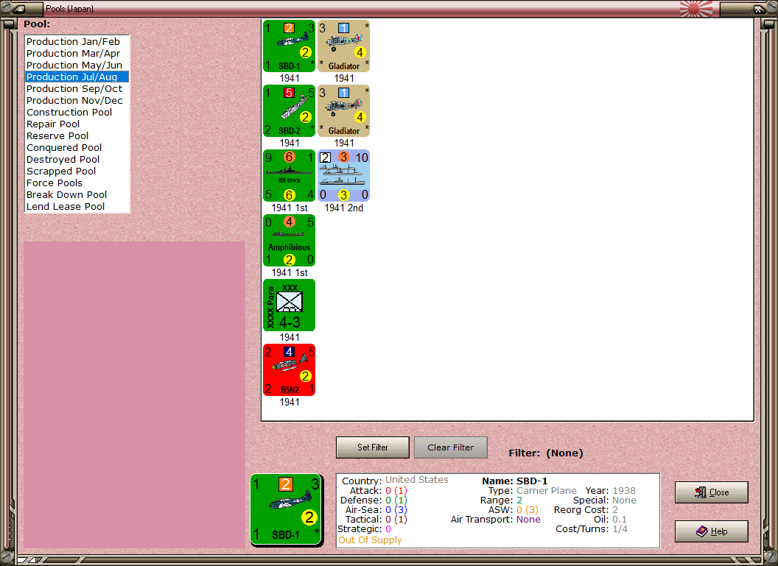Open Help for the Pools window
778x566 pixels.
pyautogui.click(x=712, y=531)
